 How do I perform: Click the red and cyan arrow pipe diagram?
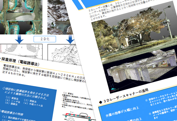(x=79, y=117)
